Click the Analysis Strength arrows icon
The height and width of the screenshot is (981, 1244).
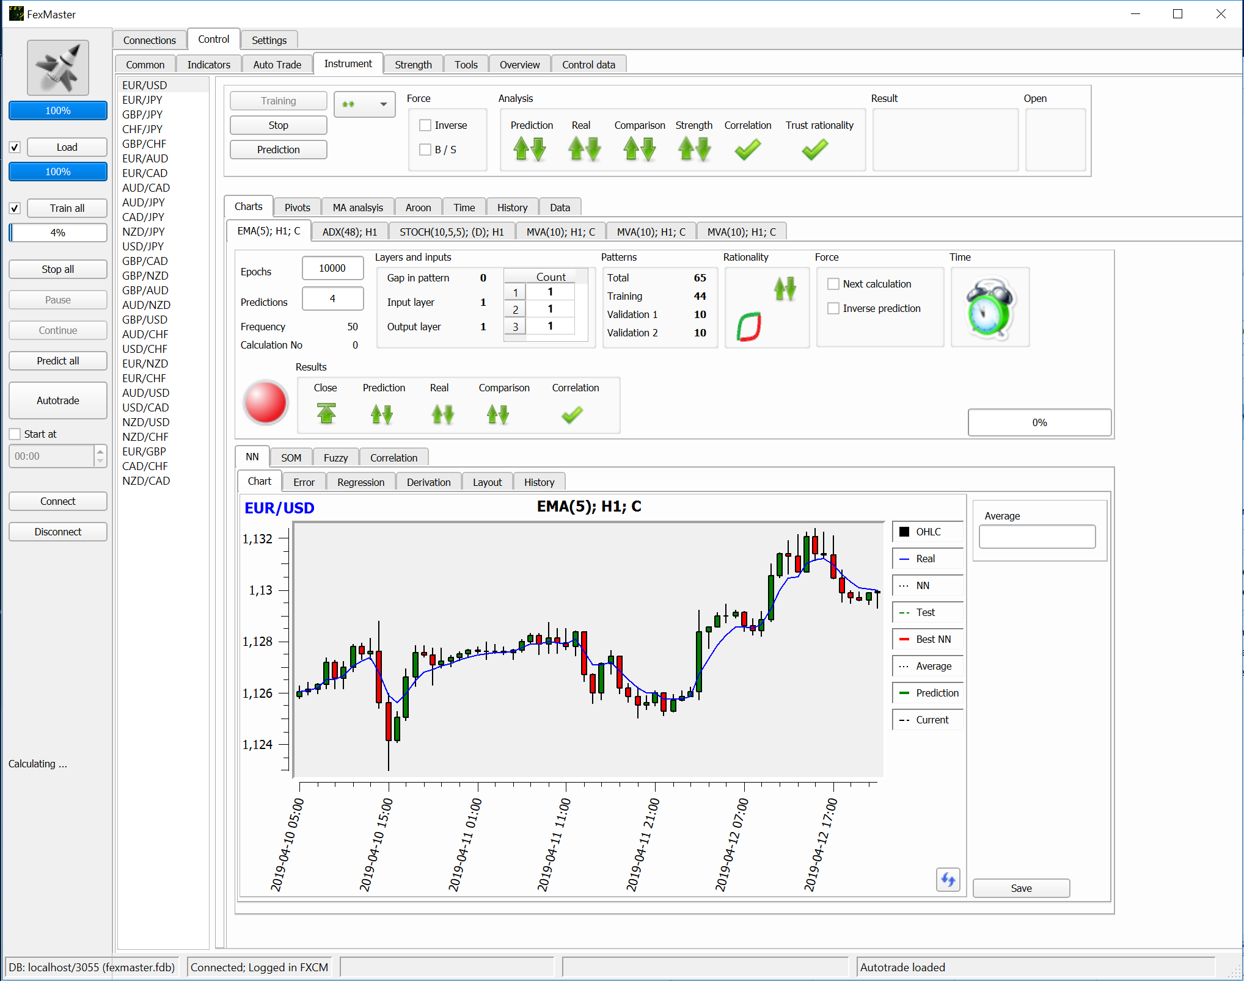694,149
